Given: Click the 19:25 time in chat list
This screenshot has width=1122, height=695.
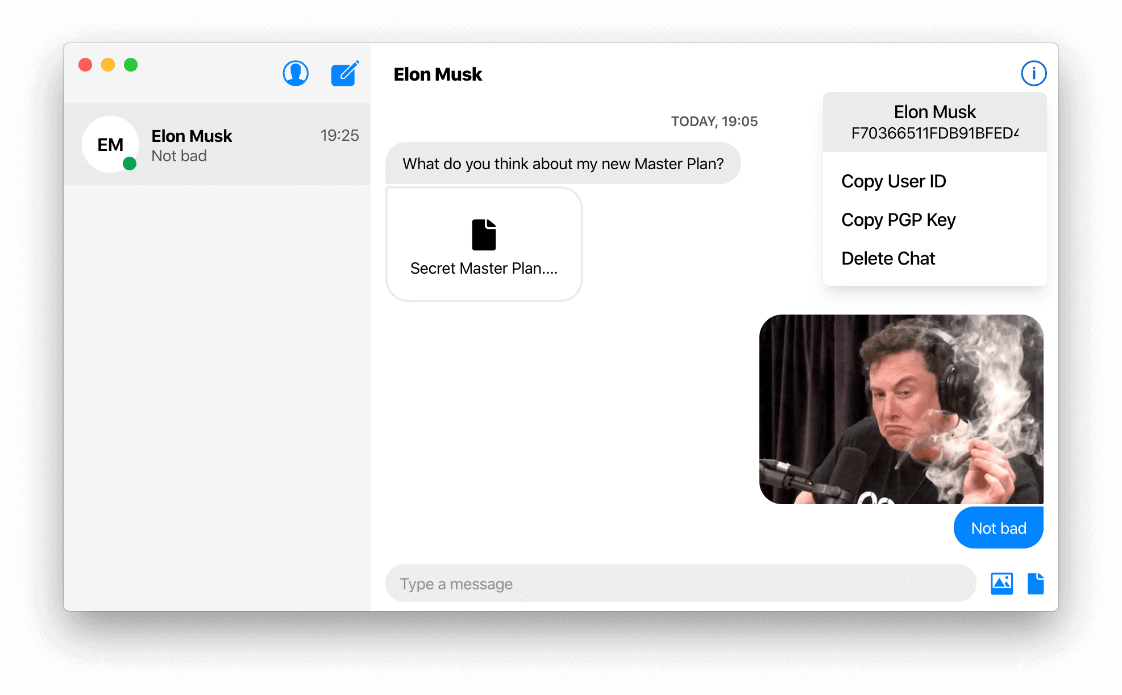Looking at the screenshot, I should [x=339, y=135].
